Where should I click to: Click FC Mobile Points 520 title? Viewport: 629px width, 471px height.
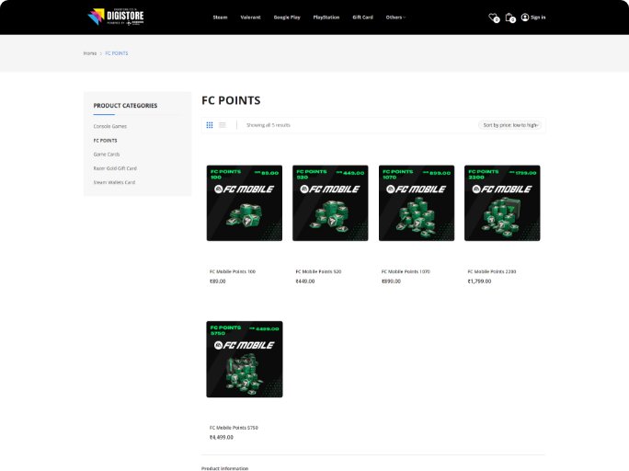point(318,271)
